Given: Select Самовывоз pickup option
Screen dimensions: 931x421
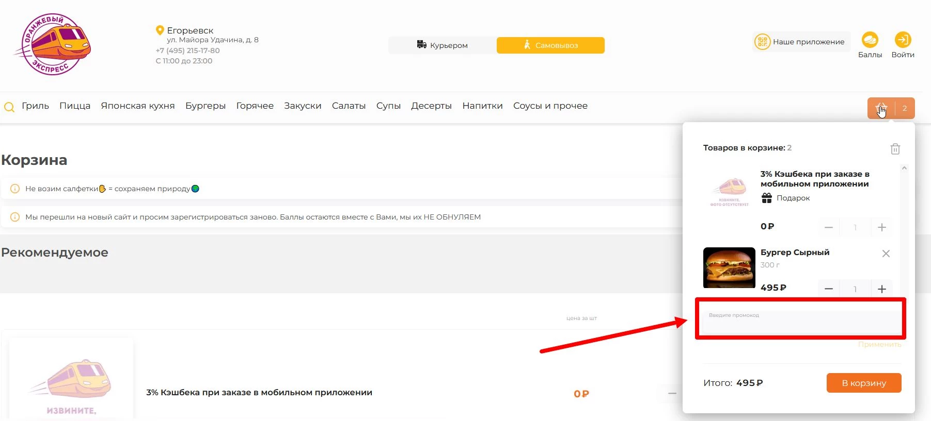Looking at the screenshot, I should [550, 45].
